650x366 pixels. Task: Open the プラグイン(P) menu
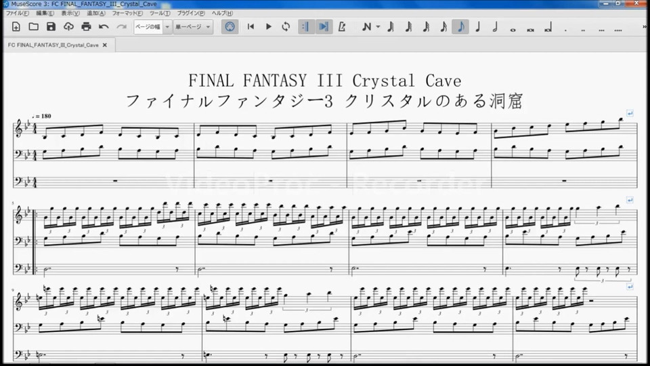point(191,14)
